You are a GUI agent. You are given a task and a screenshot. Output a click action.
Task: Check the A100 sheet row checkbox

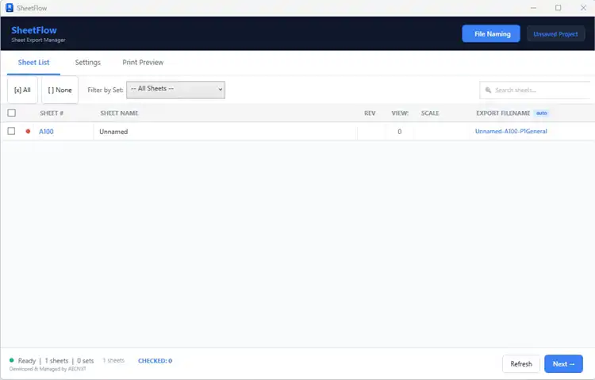(x=11, y=131)
